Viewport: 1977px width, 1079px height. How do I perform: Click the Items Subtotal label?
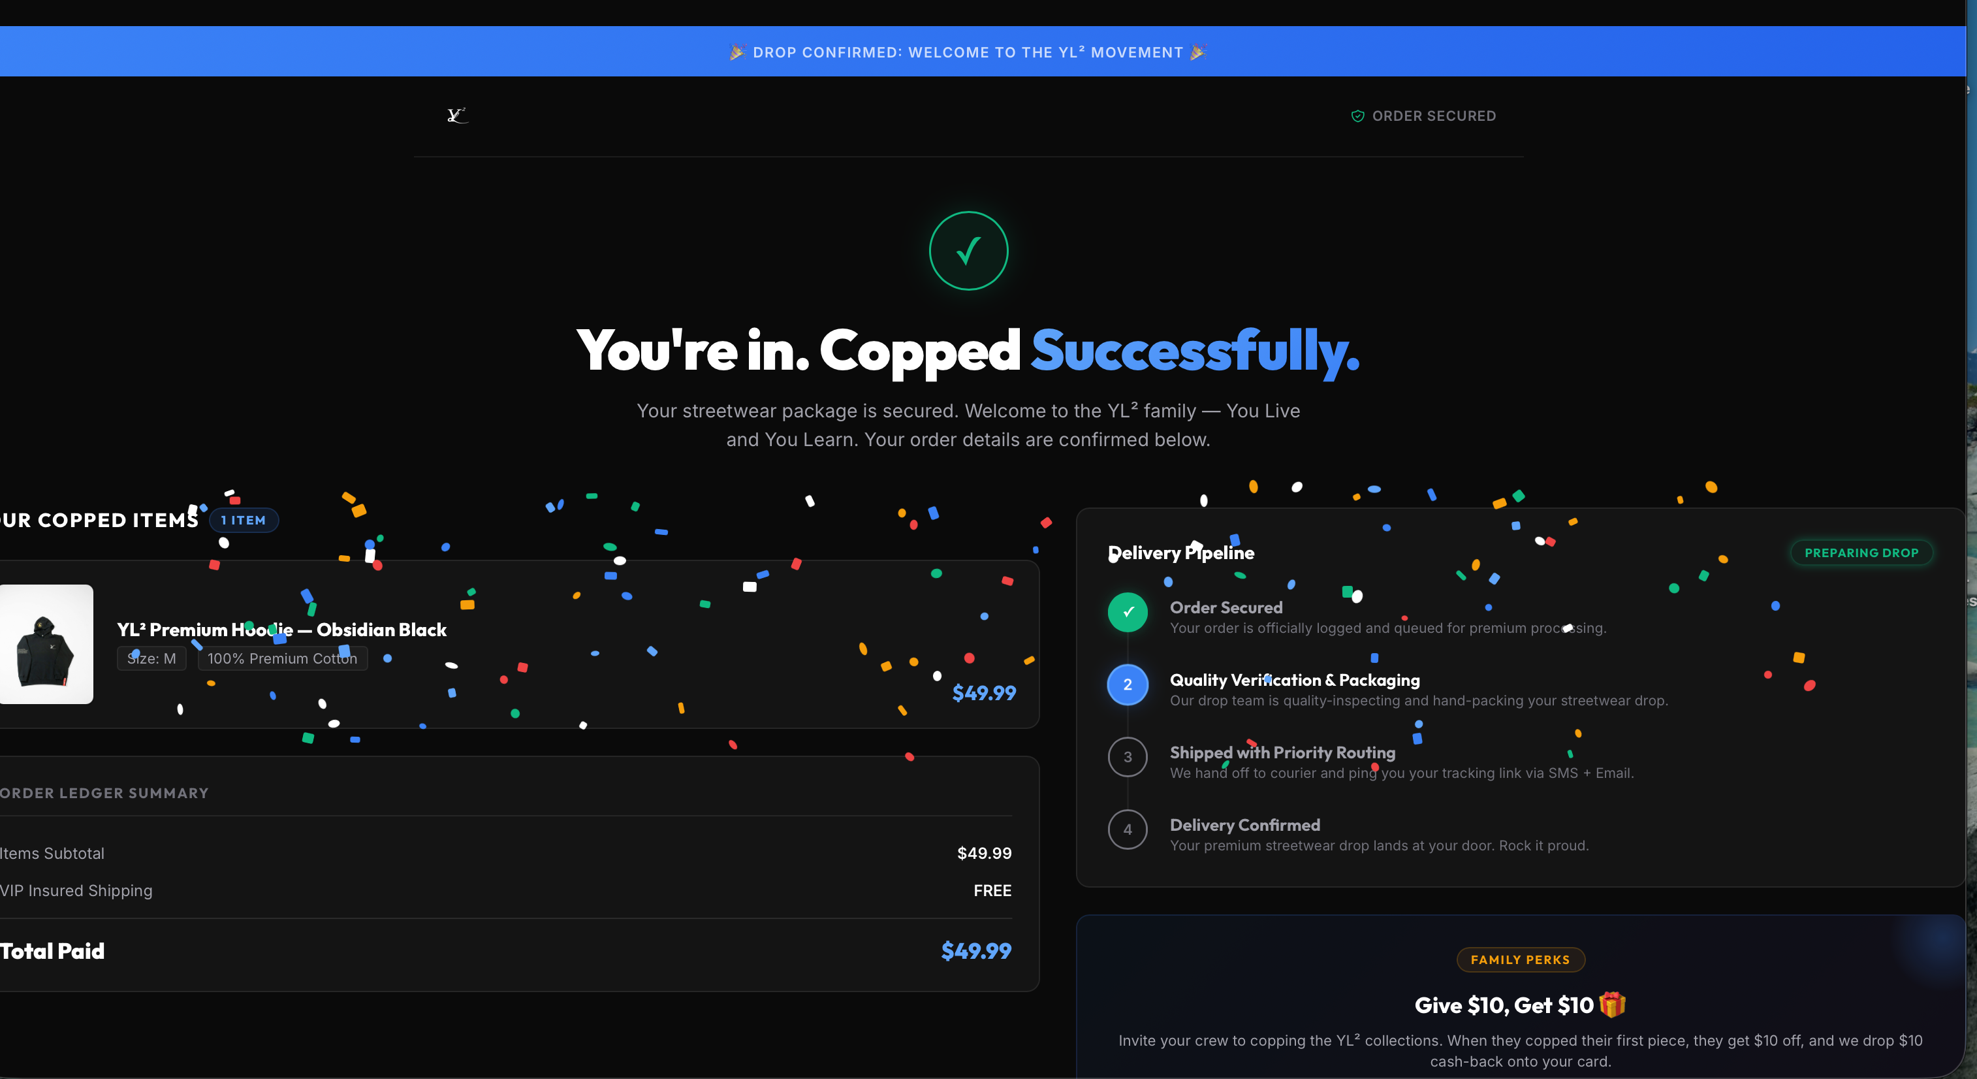pos(52,853)
